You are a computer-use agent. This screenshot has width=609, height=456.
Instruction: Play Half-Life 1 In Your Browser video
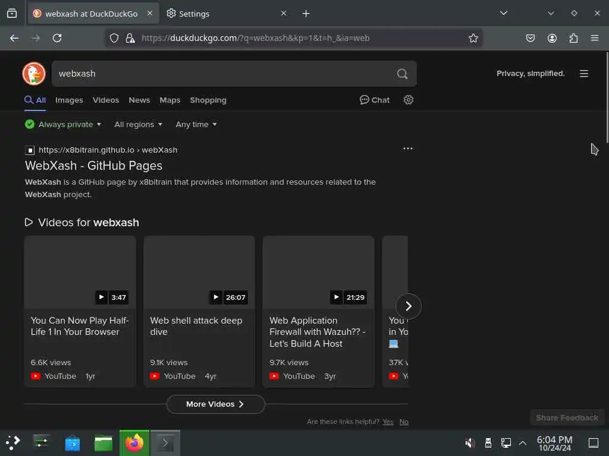[x=80, y=311]
